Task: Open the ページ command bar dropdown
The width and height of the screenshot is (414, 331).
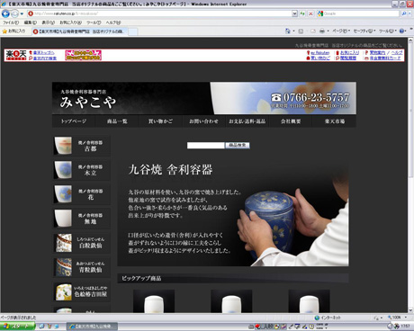Action: (341, 31)
